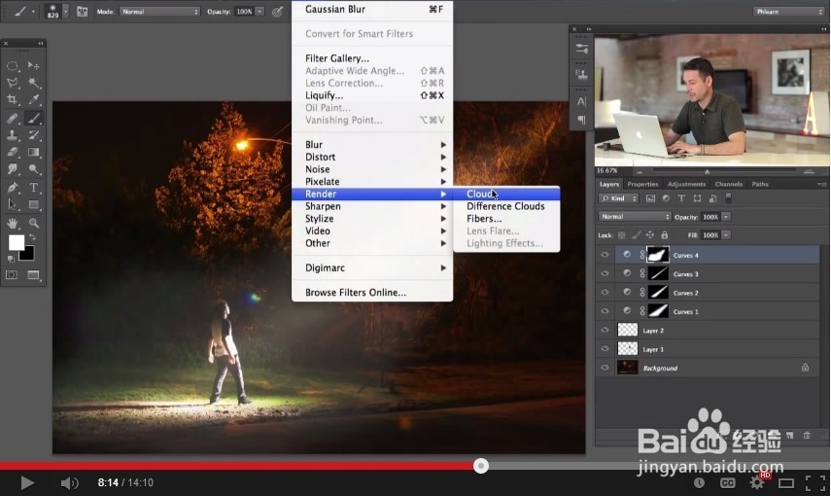Select the Zoom magnifier tool
Screen dimensions: 831x496
pos(33,223)
